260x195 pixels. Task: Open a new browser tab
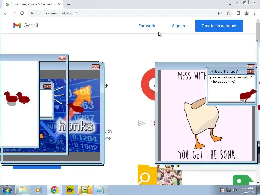coord(69,4)
